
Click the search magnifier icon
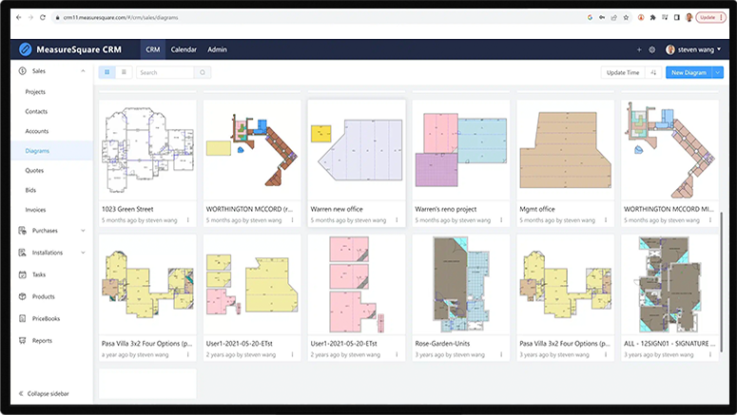(x=202, y=72)
